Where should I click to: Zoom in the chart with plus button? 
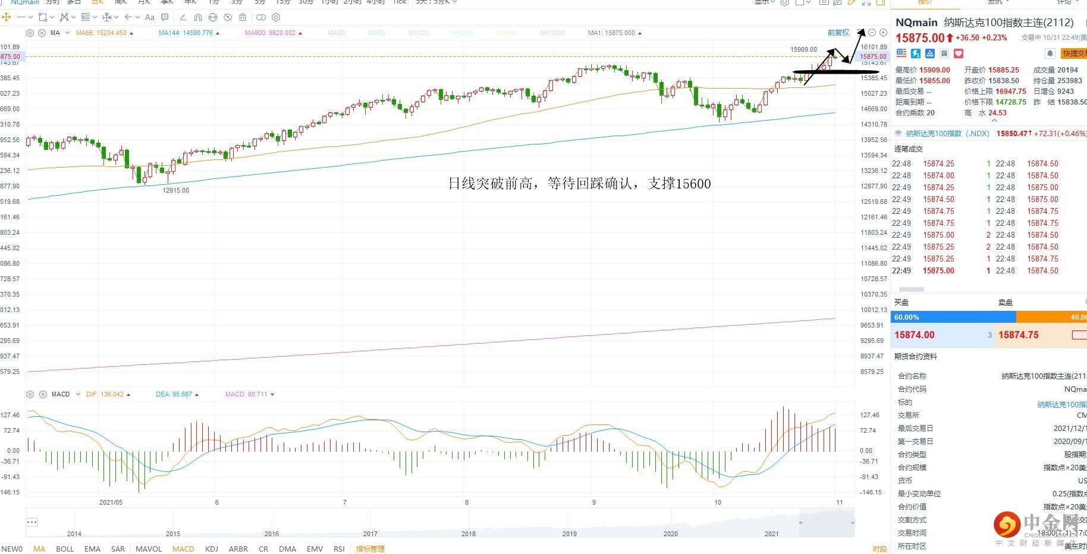pyautogui.click(x=883, y=33)
